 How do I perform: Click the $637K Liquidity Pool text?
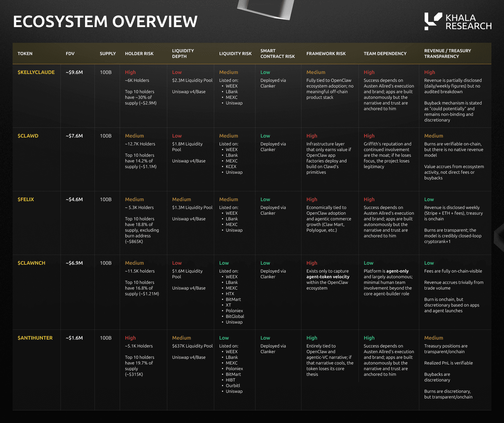click(x=192, y=346)
